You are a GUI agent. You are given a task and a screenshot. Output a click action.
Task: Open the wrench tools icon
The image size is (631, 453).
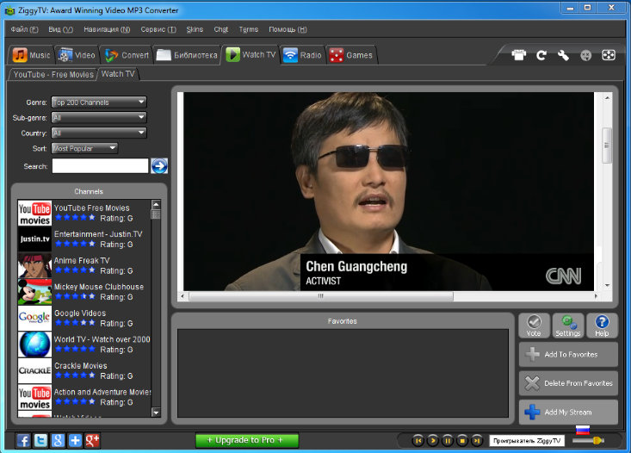tap(563, 55)
